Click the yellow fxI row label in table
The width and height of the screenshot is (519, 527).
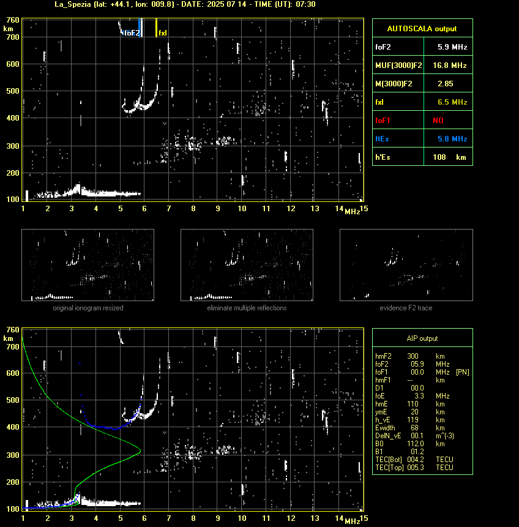[x=379, y=102]
